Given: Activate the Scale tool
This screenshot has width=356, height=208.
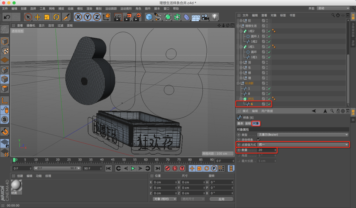Looking at the screenshot, I should 47,17.
